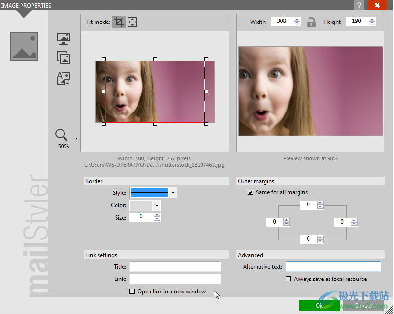Open the 50% zoom level dropdown arrow
Image resolution: width=394 pixels, height=314 pixels.
pos(76,139)
